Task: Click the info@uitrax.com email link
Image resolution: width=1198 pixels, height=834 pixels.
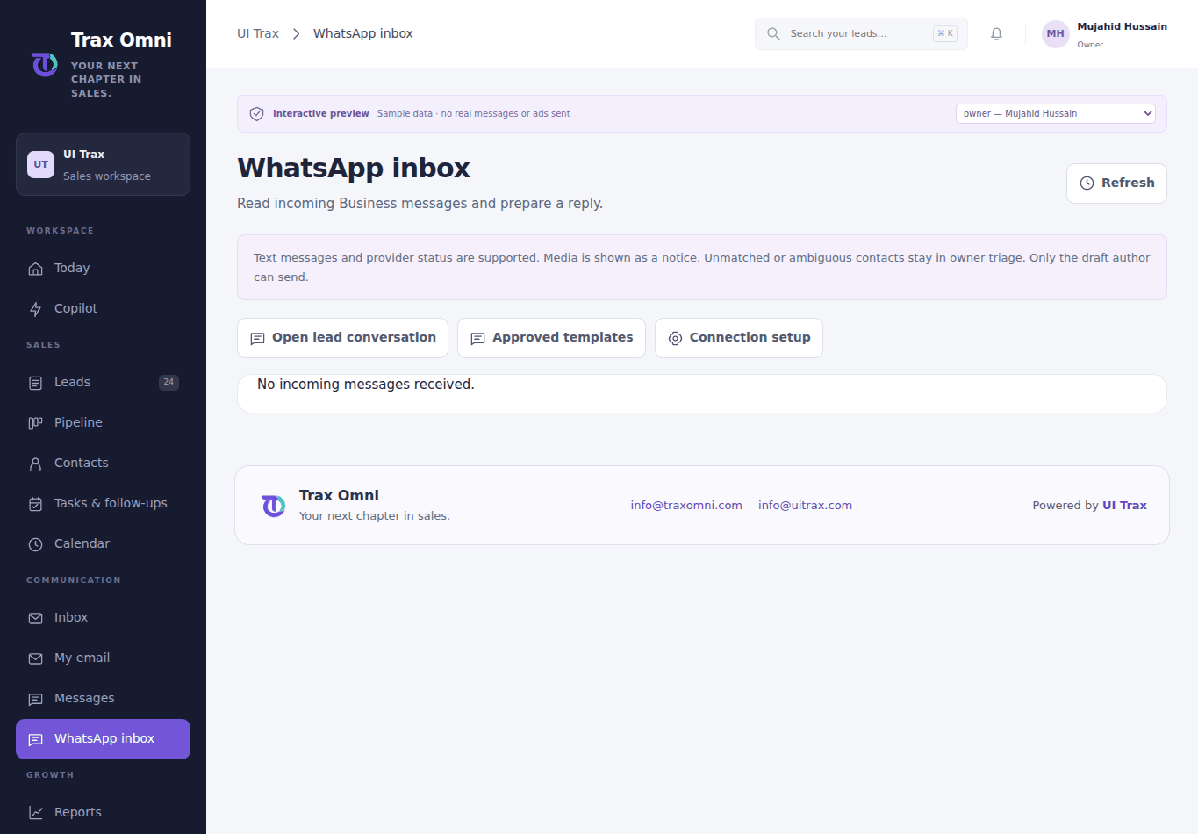Action: coord(805,505)
